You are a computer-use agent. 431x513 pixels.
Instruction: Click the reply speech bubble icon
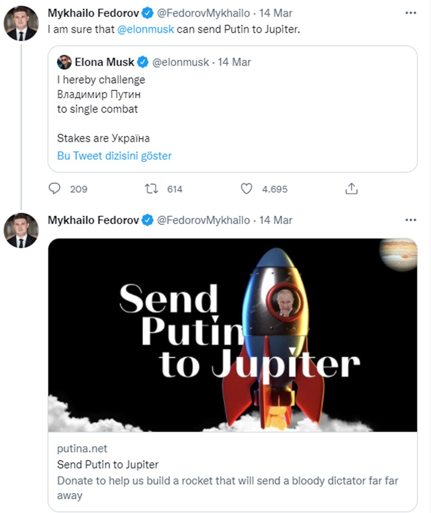click(54, 189)
